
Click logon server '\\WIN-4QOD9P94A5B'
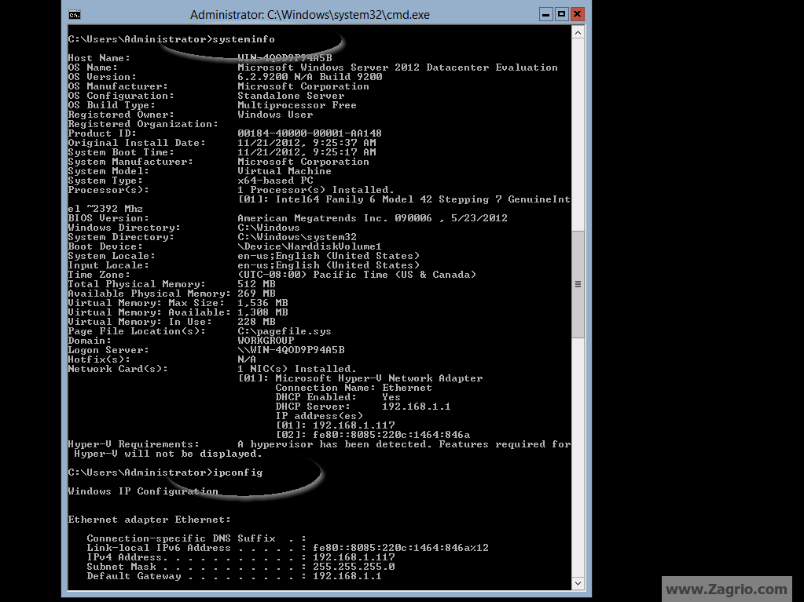tap(291, 350)
